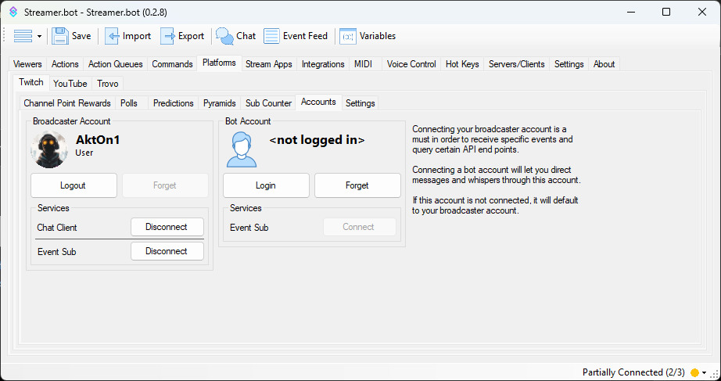Viewport: 721px width, 381px height.
Task: Click the Import toolbar label
Action: pyautogui.click(x=137, y=36)
